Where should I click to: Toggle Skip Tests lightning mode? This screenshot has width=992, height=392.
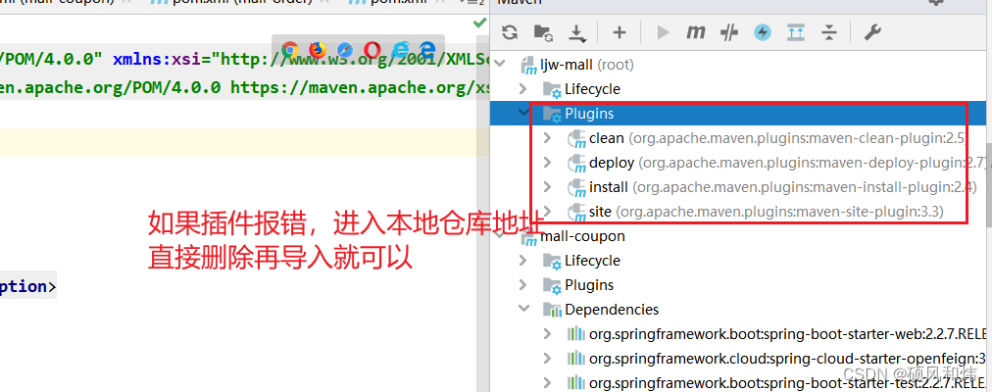click(x=763, y=33)
